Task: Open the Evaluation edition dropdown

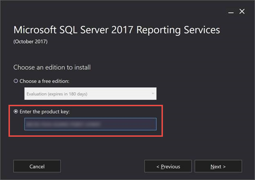Action: (90, 94)
